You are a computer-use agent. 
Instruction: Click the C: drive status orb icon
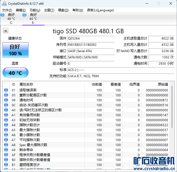2,15
